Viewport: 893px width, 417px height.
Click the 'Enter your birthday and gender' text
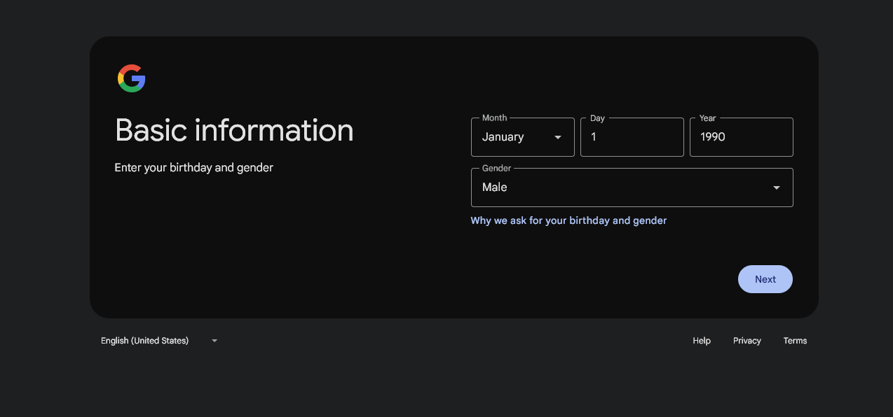click(x=194, y=168)
